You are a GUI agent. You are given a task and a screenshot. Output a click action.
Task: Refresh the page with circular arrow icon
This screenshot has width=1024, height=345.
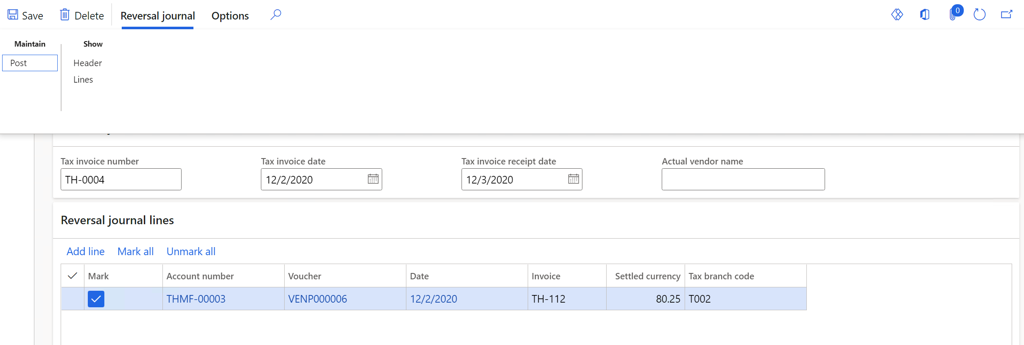click(979, 15)
